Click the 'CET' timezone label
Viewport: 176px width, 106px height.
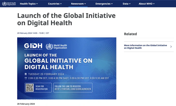(47, 33)
